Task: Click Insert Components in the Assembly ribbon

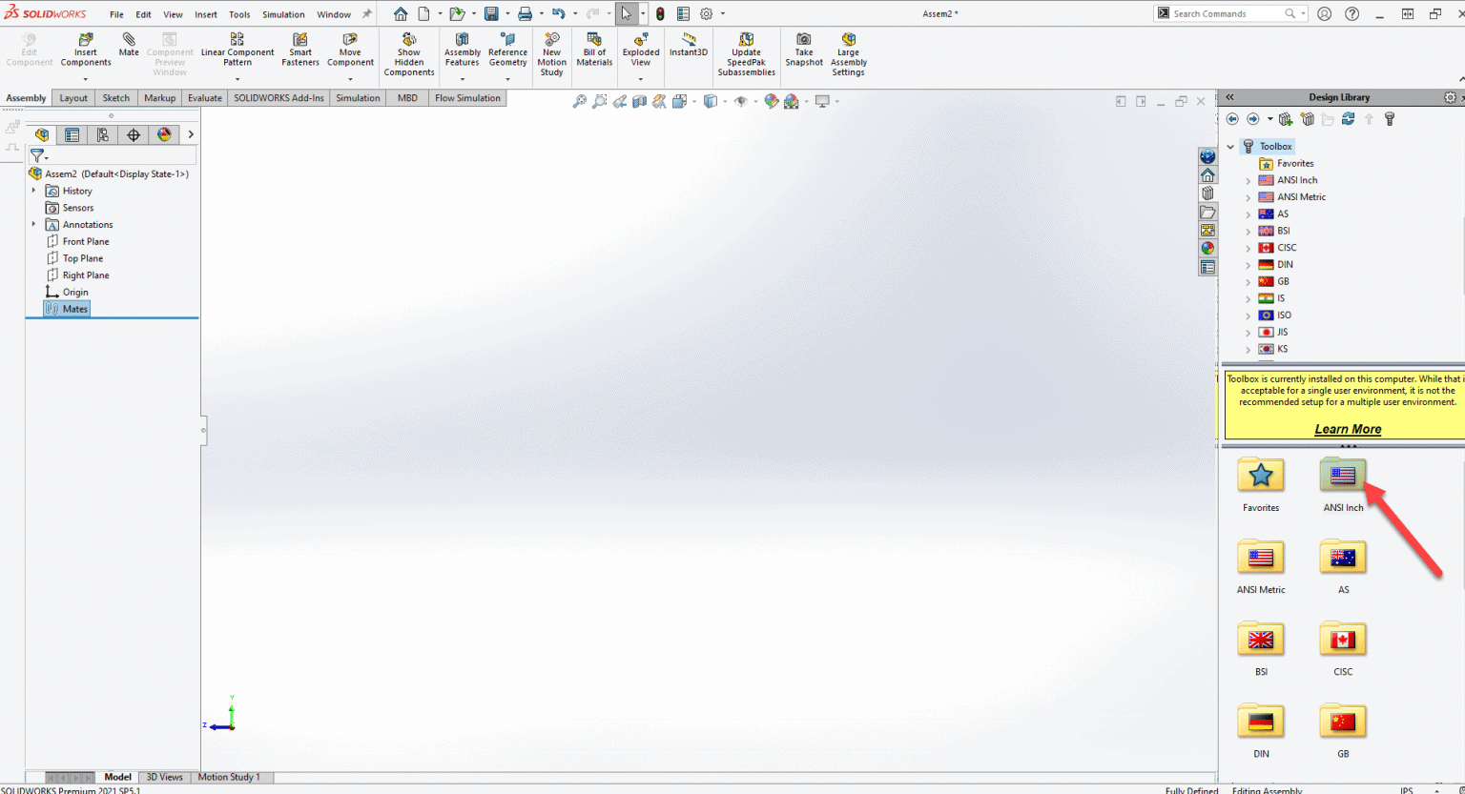Action: point(86,50)
